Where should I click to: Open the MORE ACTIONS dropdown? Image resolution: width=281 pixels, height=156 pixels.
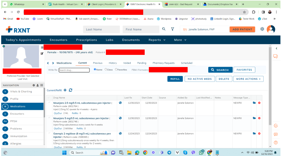click(x=248, y=79)
